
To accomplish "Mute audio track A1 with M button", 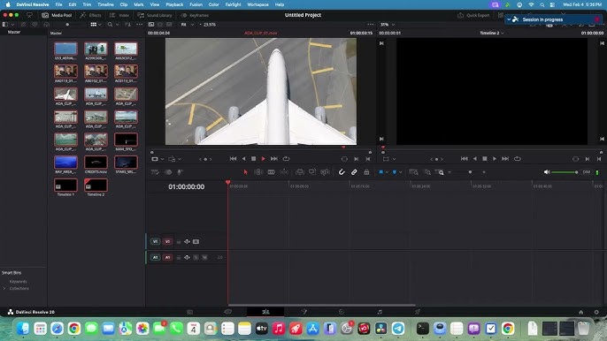I will pyautogui.click(x=204, y=257).
